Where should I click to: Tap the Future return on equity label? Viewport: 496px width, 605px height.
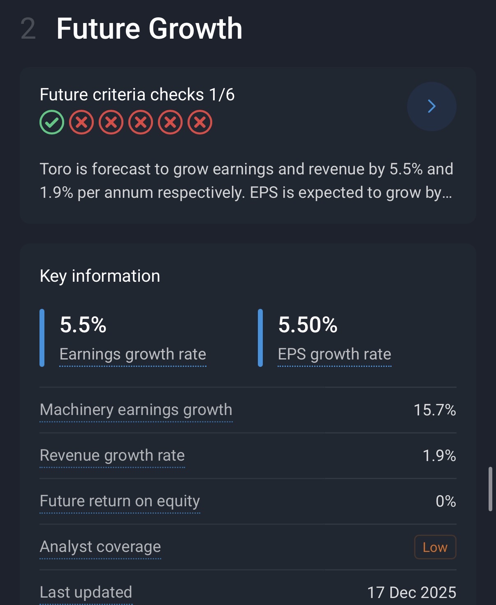click(x=120, y=501)
